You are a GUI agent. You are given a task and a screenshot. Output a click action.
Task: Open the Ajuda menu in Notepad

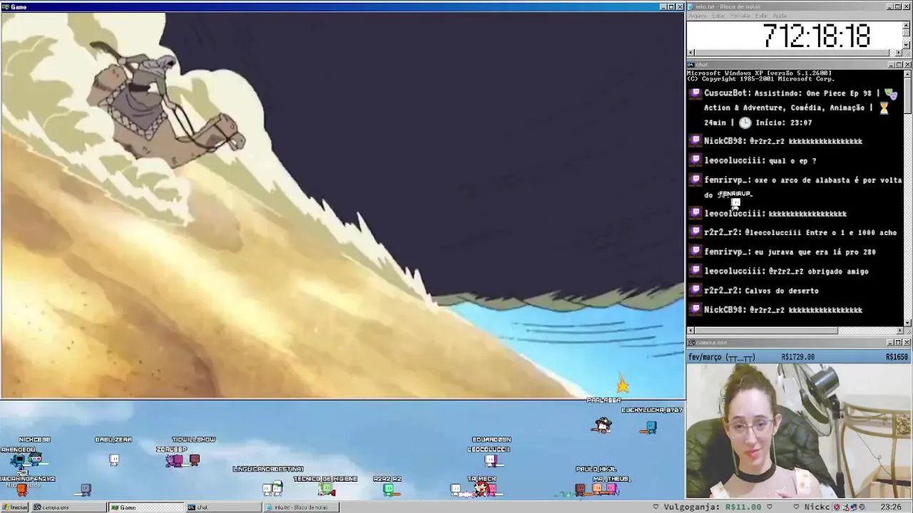pos(780,16)
